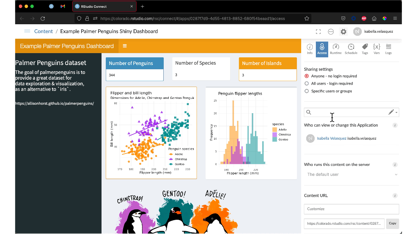Open the Schedule settings panel

pyautogui.click(x=351, y=49)
